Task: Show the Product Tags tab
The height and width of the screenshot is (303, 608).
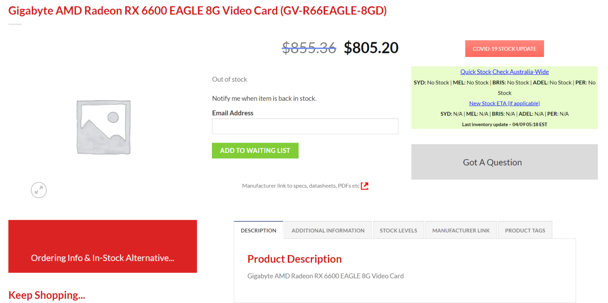Action: 525,230
